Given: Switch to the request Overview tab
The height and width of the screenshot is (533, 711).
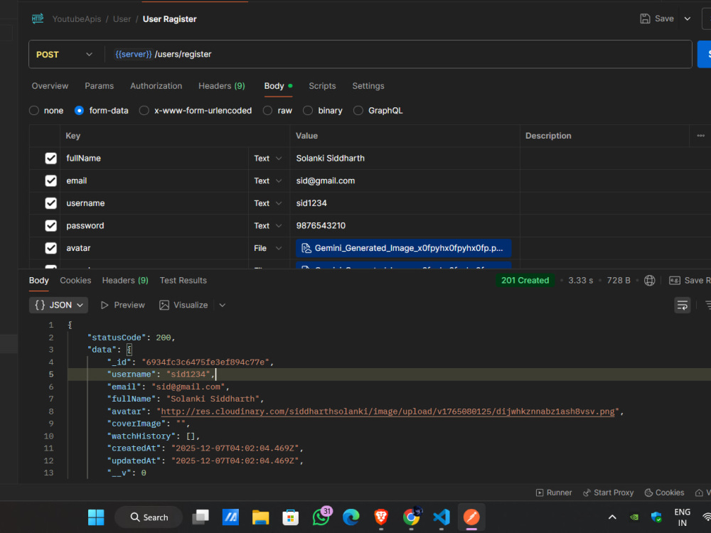Looking at the screenshot, I should 50,86.
